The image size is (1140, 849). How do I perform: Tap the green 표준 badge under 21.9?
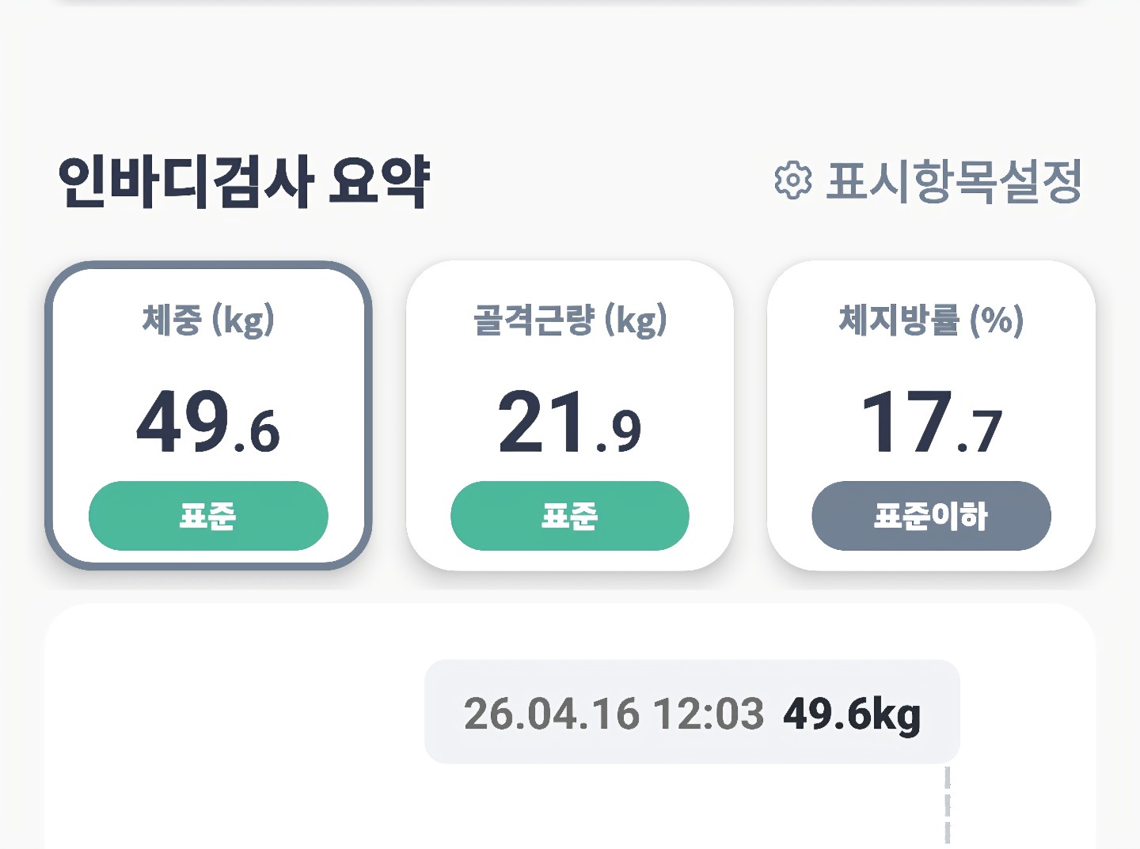tap(569, 516)
